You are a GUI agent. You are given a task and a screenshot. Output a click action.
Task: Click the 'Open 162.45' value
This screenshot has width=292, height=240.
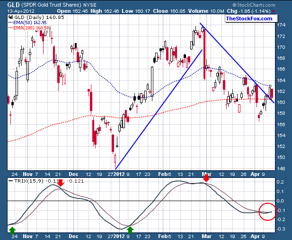[x=72, y=11]
